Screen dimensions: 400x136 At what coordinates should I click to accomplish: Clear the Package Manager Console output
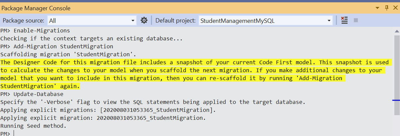pos(345,21)
